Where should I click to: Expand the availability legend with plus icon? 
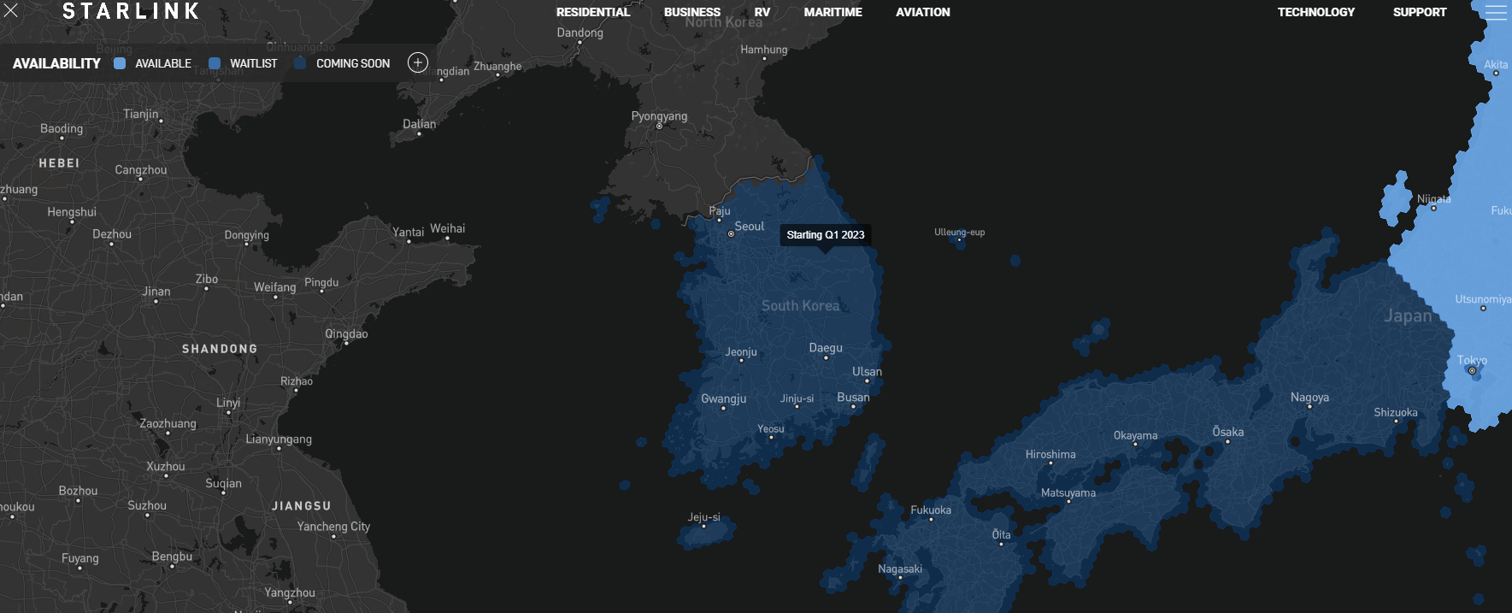click(x=417, y=62)
